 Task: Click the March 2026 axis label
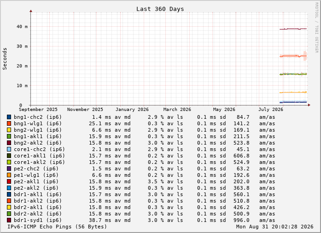pyautogui.click(x=177, y=109)
